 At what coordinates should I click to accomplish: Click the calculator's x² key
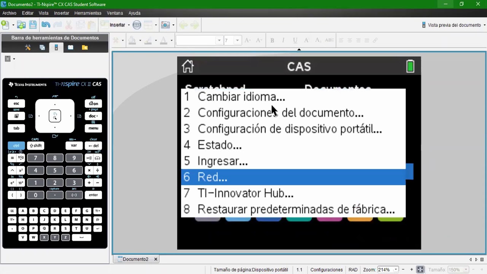(x=21, y=170)
